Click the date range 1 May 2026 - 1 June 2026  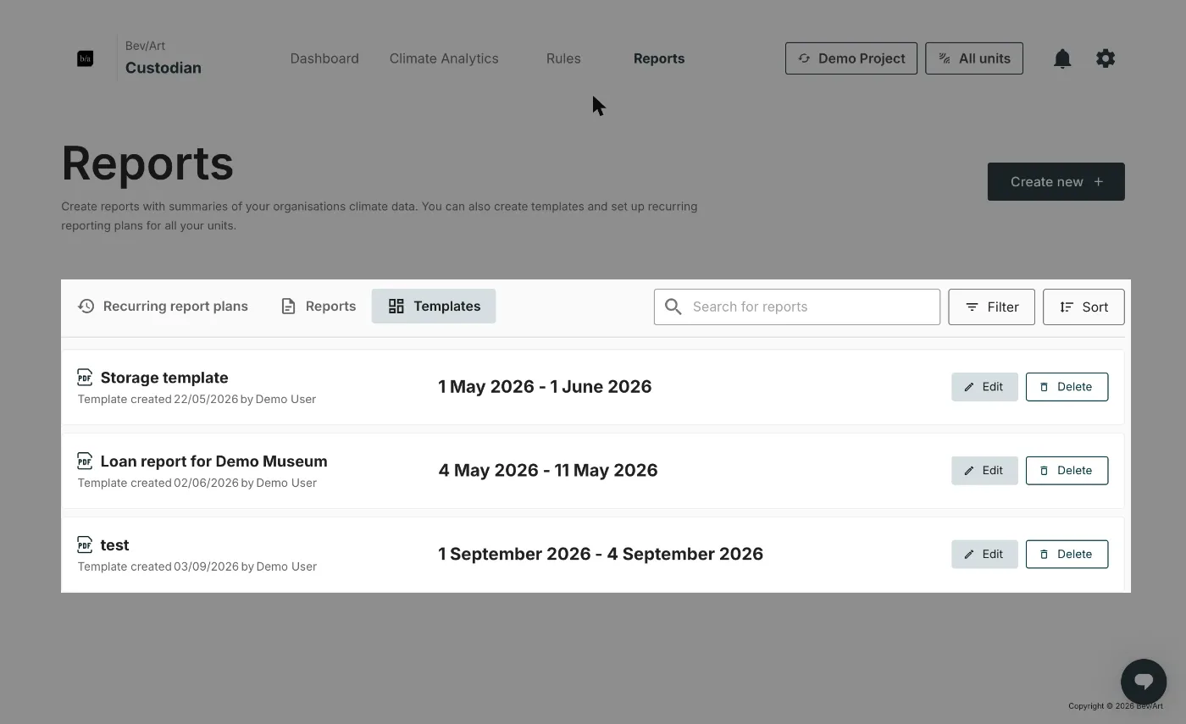(x=545, y=387)
